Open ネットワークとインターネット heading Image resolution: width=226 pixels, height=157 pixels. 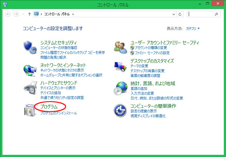point(63,65)
